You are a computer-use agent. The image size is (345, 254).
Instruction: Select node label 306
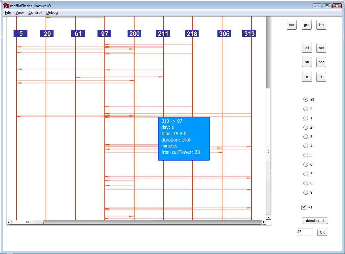click(x=224, y=33)
